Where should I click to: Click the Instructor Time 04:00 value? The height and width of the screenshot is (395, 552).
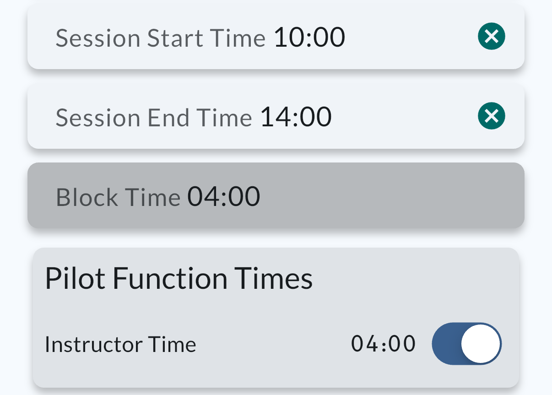coord(383,344)
